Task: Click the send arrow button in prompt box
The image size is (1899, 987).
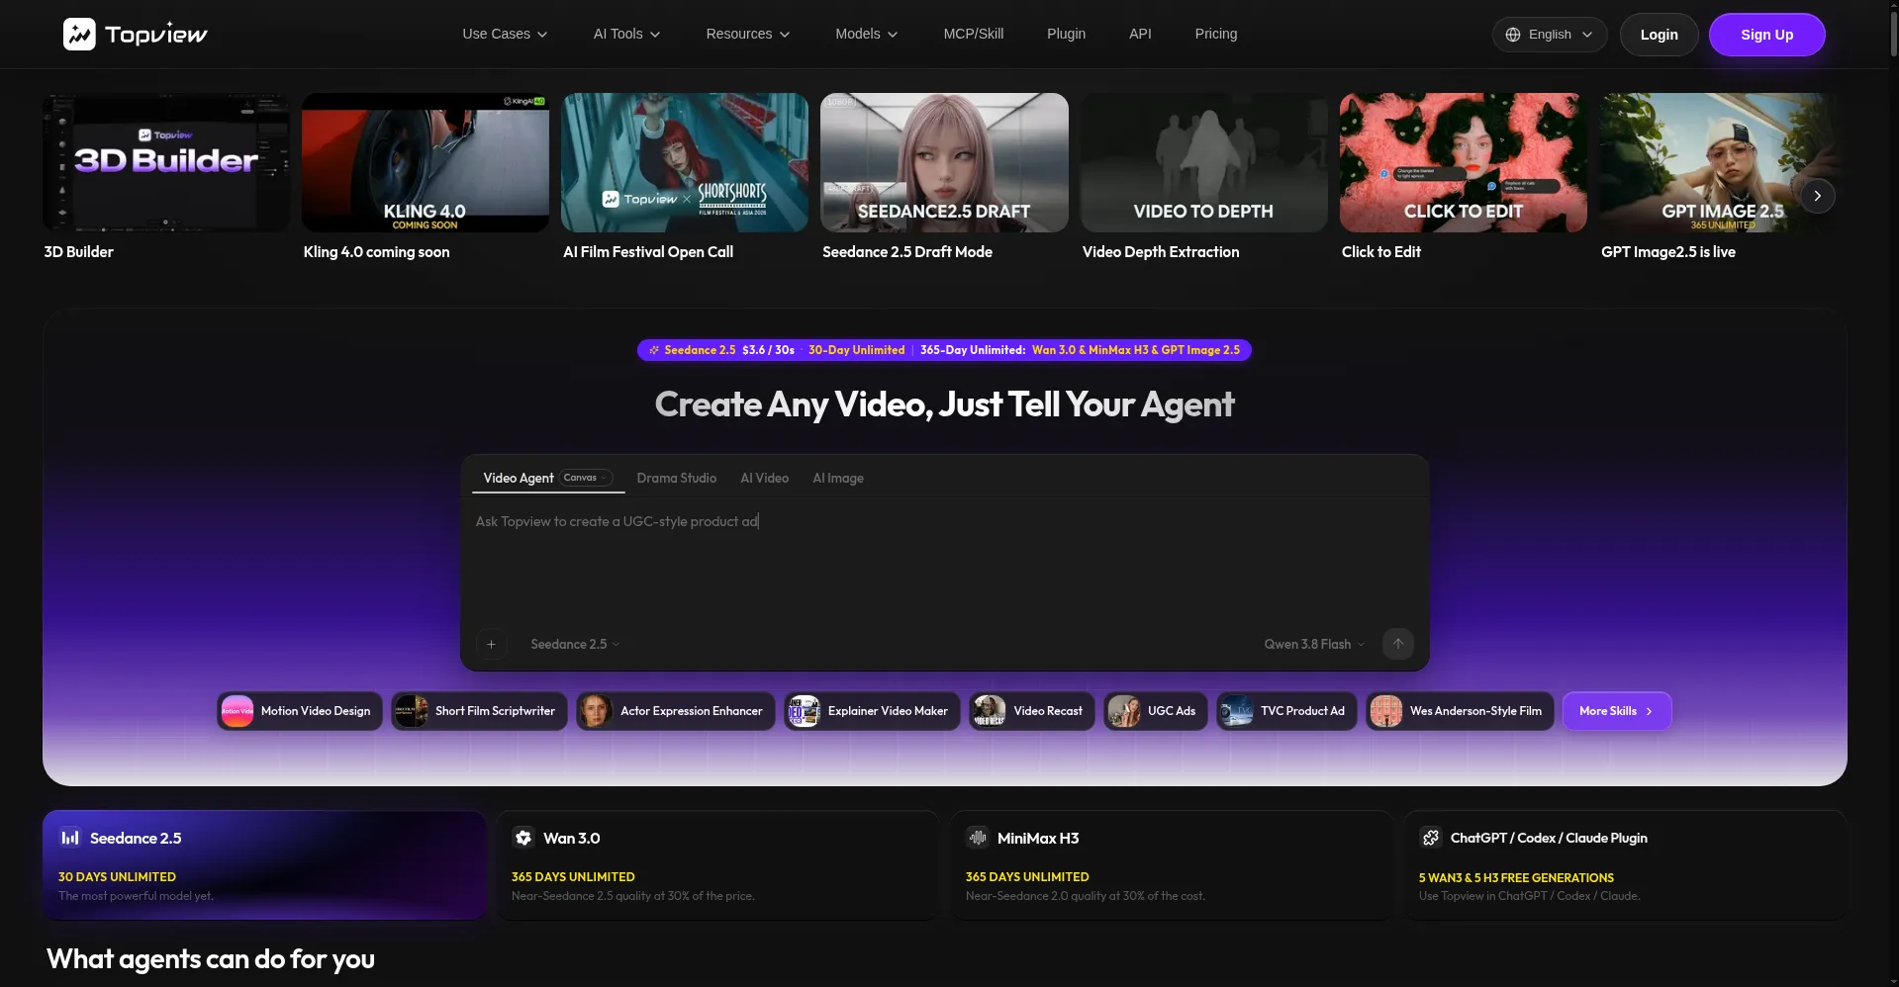Action: 1398,644
